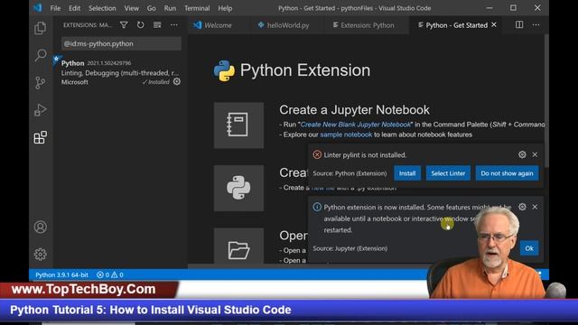578x325 pixels.
Task: Click Python 3.9.1 64-bit interpreter in status bar
Action: pos(61,274)
